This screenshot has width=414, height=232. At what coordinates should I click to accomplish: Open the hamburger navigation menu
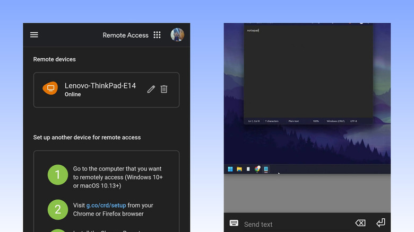[x=34, y=35]
